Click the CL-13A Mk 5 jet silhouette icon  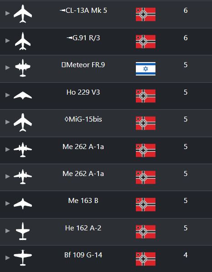click(23, 14)
